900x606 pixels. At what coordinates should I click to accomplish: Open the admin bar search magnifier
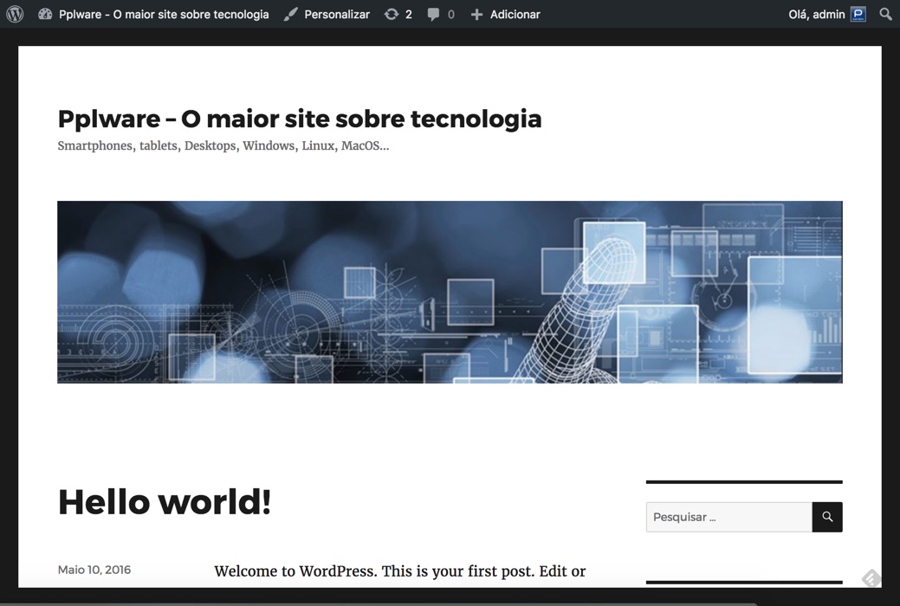click(x=885, y=15)
